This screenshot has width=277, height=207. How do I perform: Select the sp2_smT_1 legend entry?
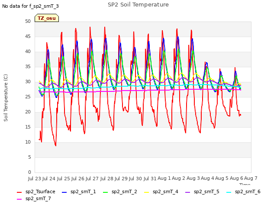83,191
